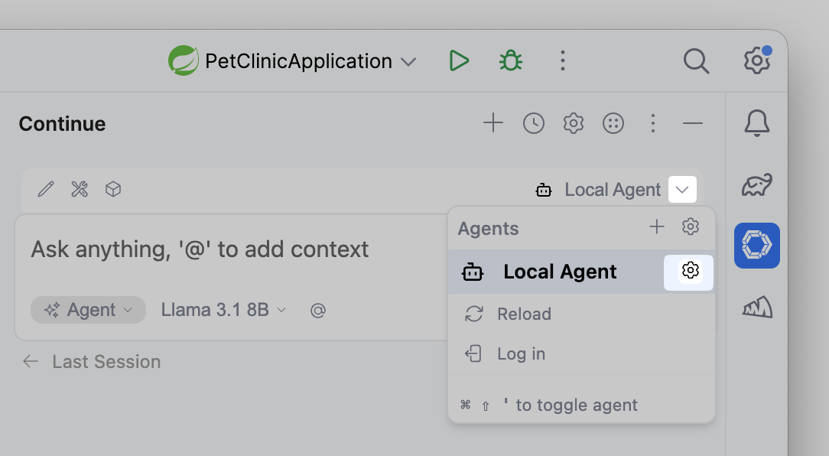Open the Agent mode dropdown

[89, 310]
